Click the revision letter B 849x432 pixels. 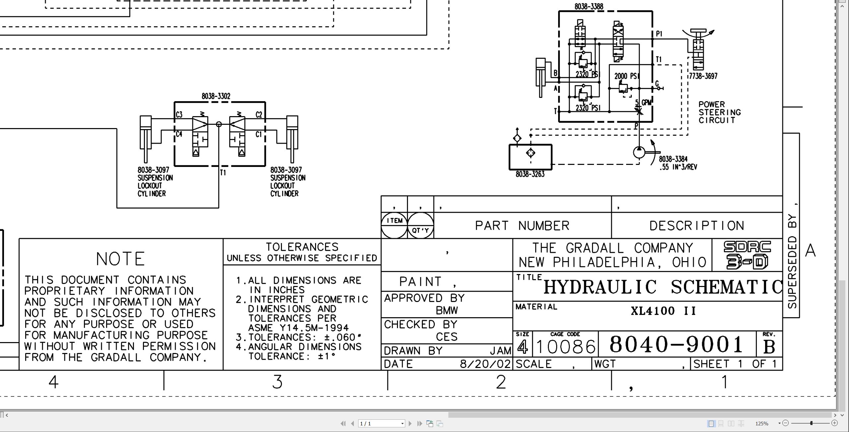pyautogui.click(x=769, y=347)
